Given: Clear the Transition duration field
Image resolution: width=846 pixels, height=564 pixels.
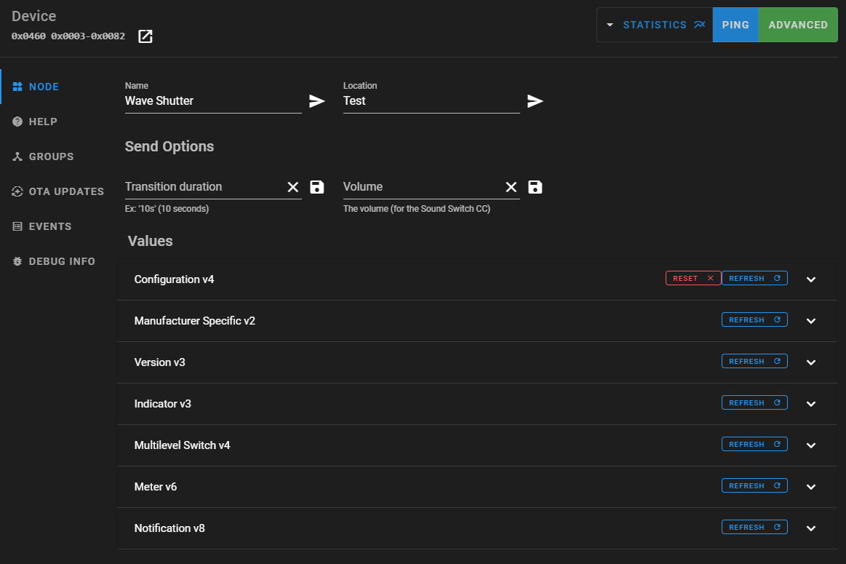Looking at the screenshot, I should pyautogui.click(x=293, y=187).
